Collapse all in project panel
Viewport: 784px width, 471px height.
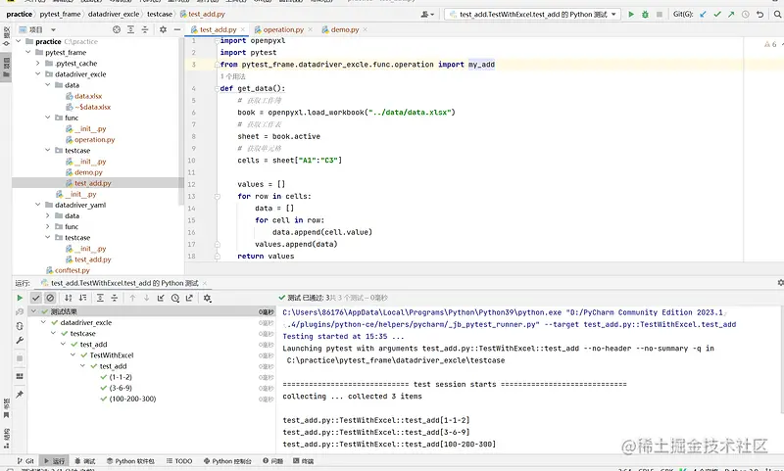145,30
